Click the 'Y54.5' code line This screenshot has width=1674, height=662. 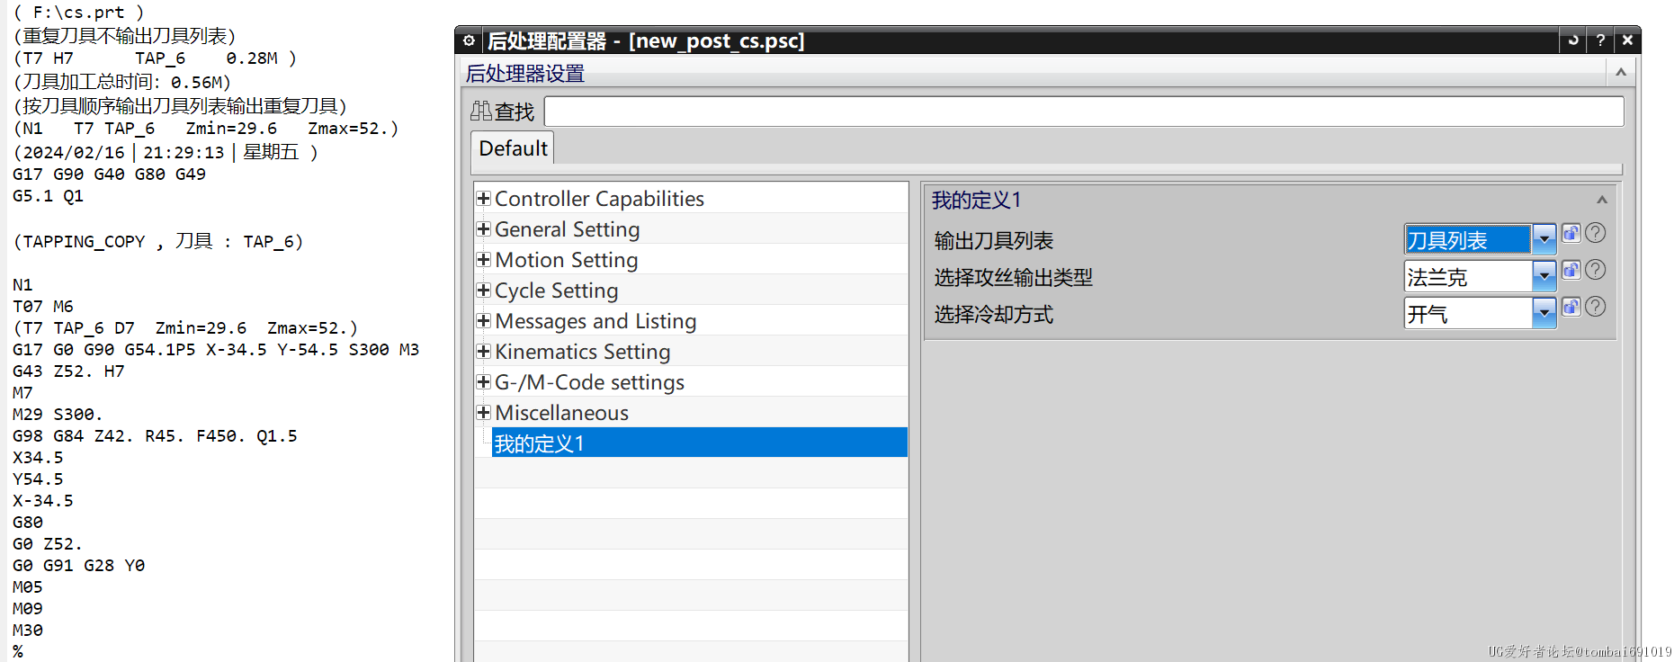tap(38, 479)
